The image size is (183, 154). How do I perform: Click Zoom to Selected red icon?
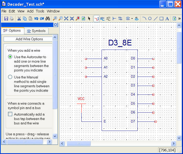[78, 18]
